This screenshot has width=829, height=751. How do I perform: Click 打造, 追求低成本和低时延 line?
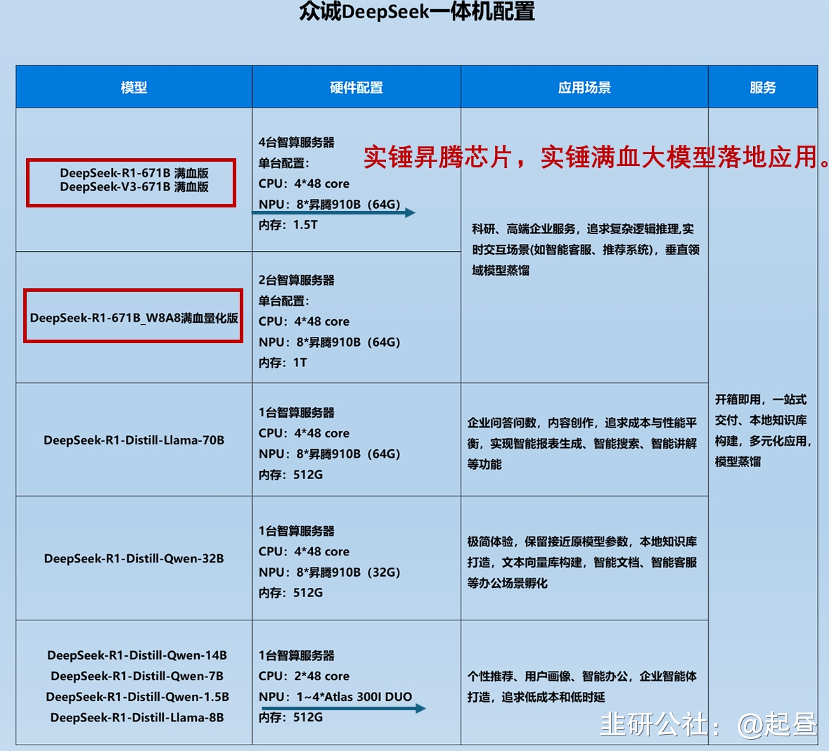[x=536, y=697]
